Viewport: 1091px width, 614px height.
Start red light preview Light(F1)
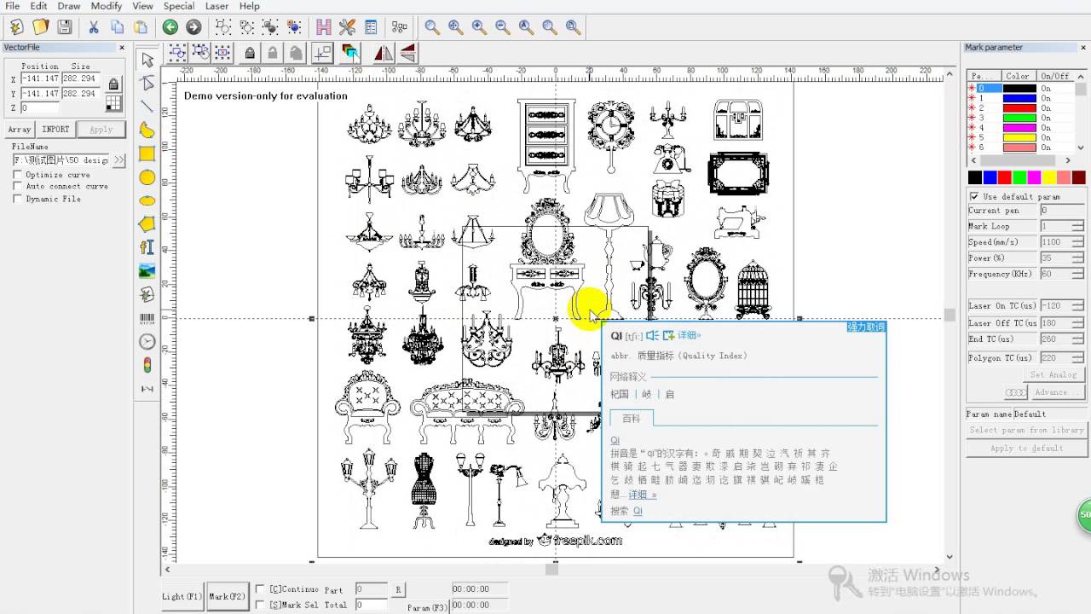tap(183, 596)
